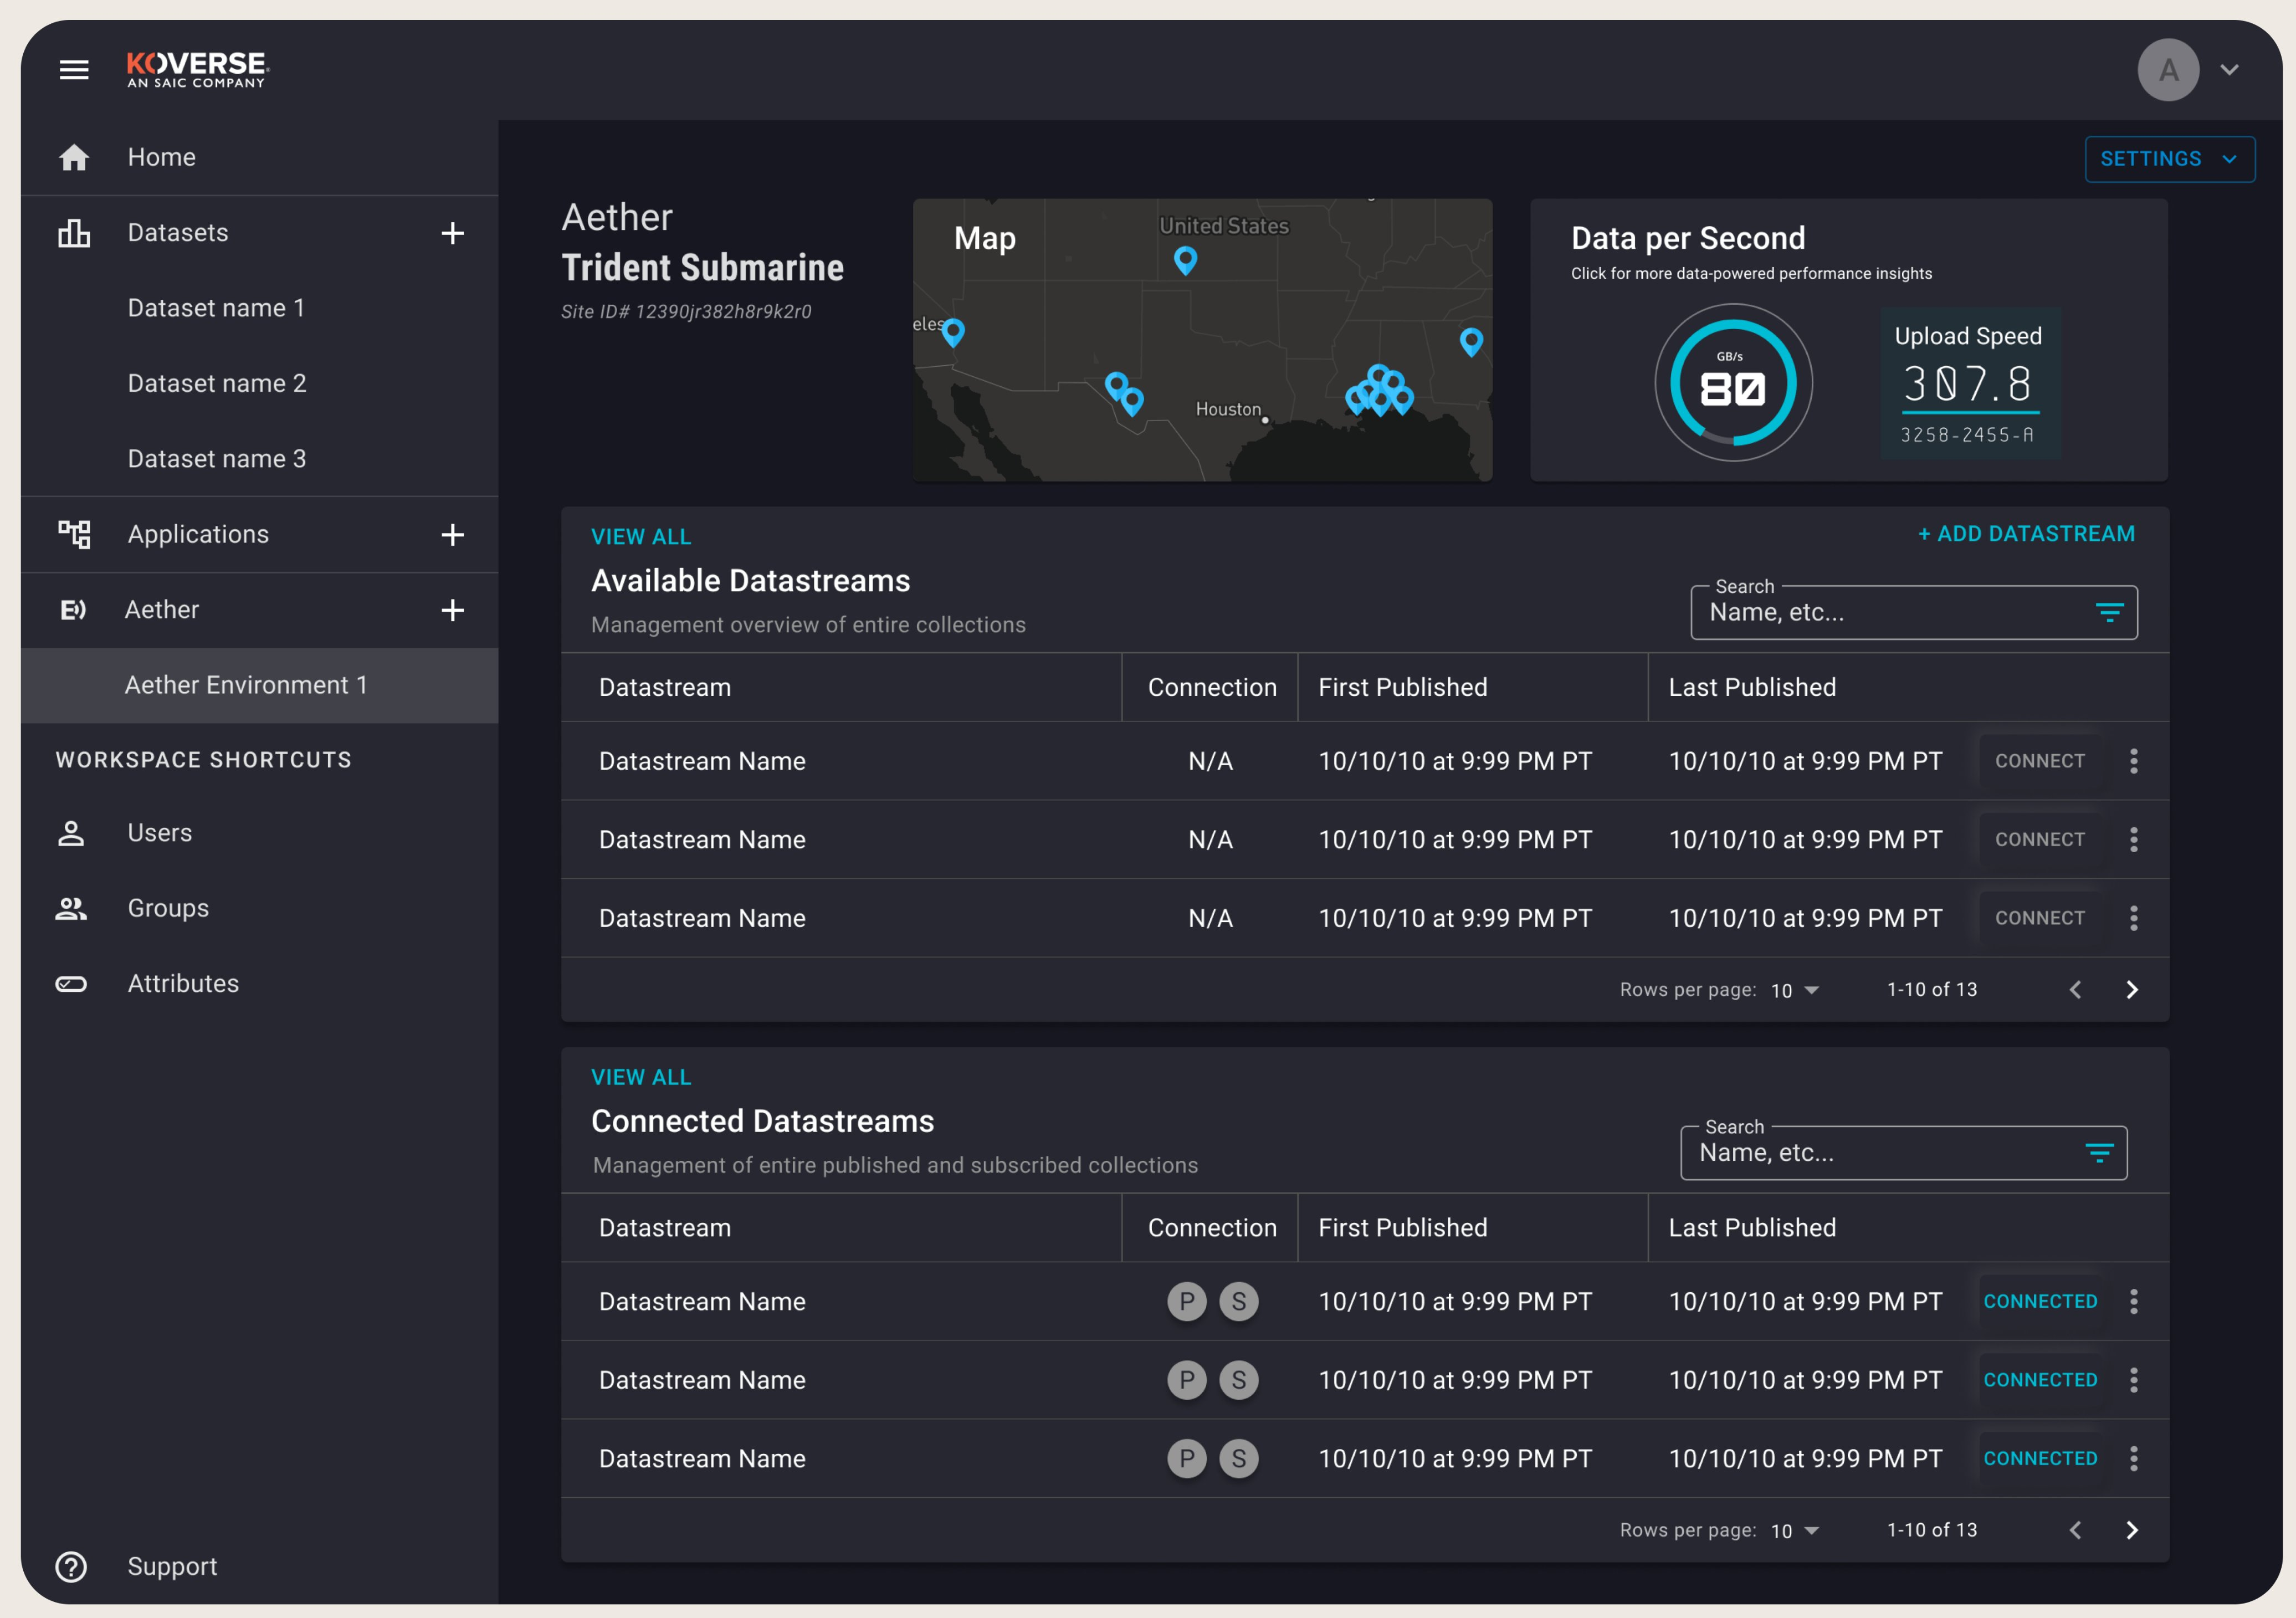
Task: Open Attributes workspace shortcut
Action: 183,984
